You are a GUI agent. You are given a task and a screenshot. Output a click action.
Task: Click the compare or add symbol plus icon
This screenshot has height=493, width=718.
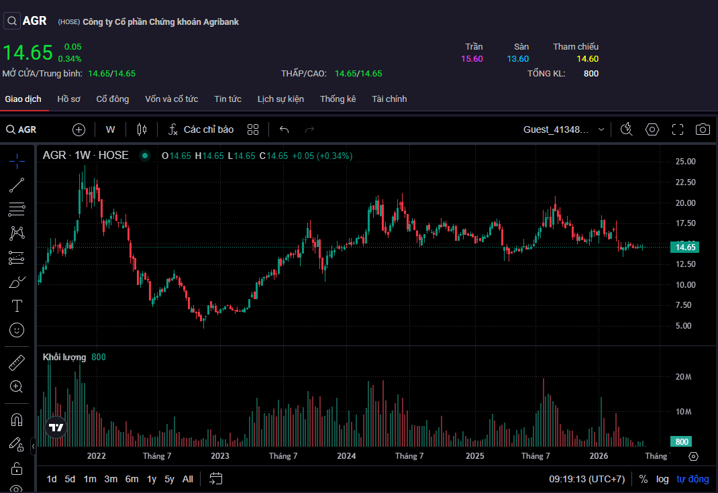79,129
